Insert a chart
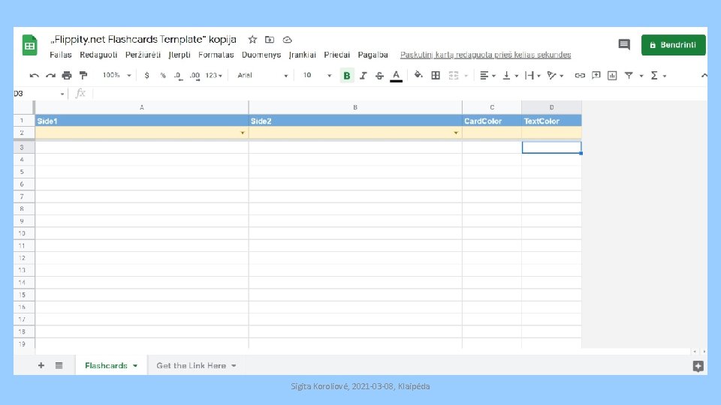The height and width of the screenshot is (405, 721). [612, 75]
